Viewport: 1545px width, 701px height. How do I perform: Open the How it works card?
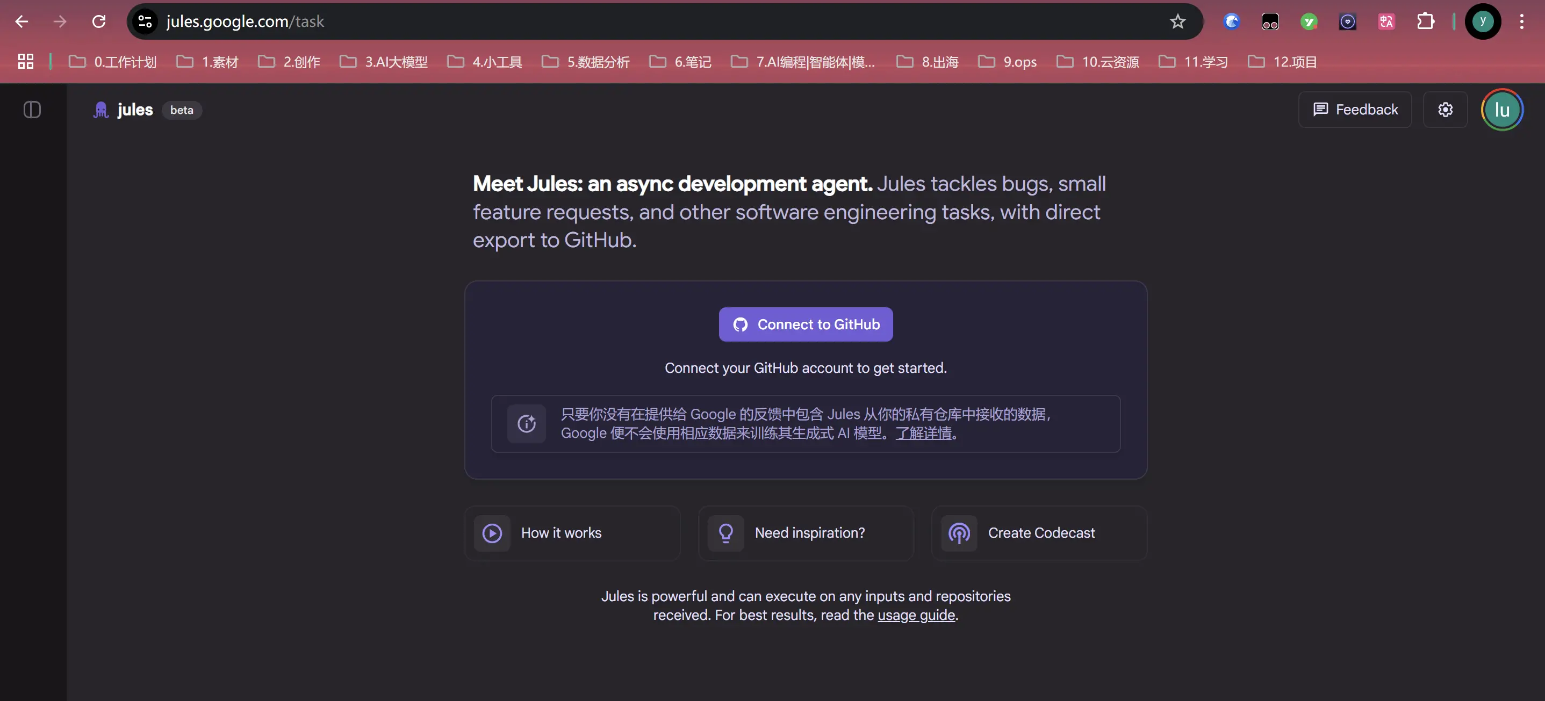click(x=572, y=533)
